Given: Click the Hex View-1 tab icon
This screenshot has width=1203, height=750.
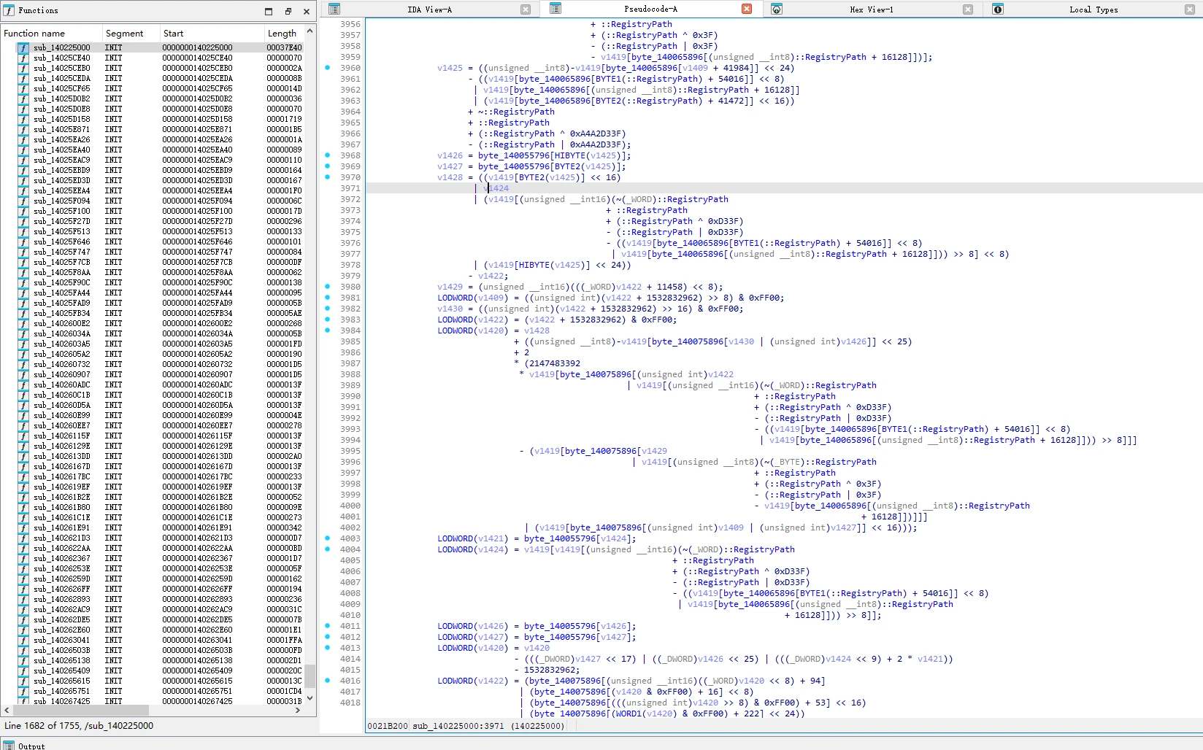Looking at the screenshot, I should coord(777,9).
